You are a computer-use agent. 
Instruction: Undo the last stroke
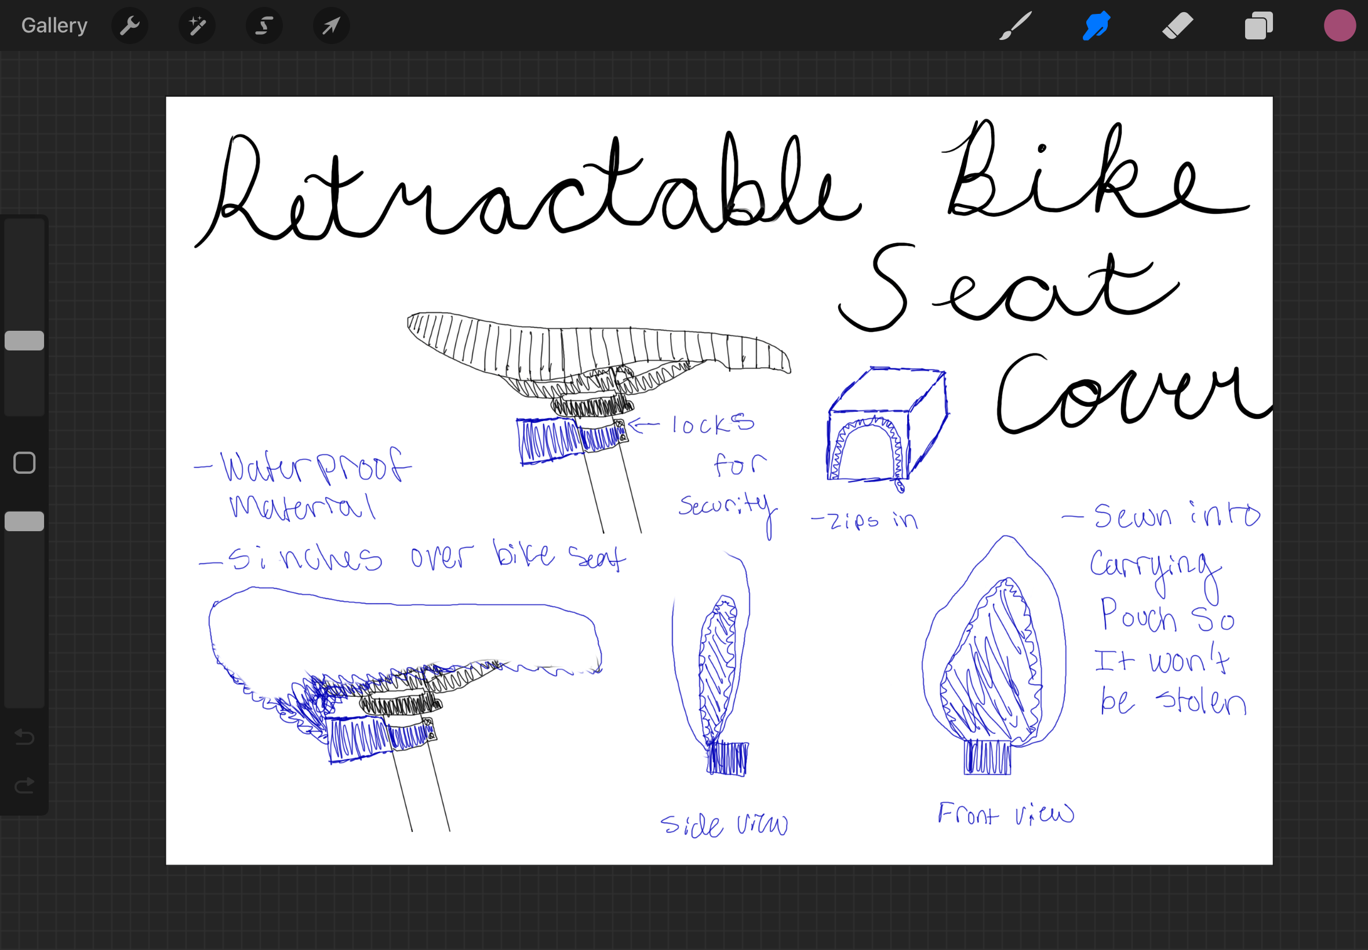[x=24, y=737]
